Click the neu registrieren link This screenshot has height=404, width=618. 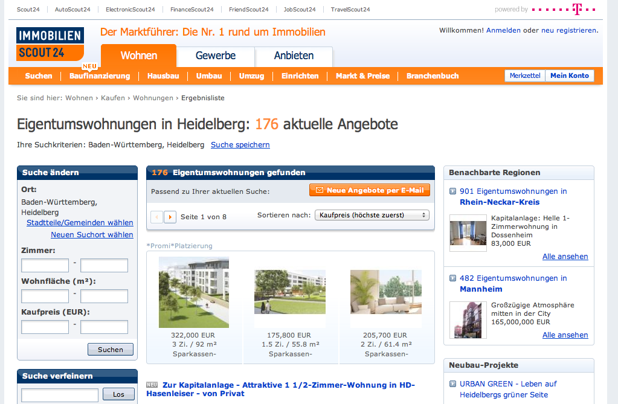point(568,30)
